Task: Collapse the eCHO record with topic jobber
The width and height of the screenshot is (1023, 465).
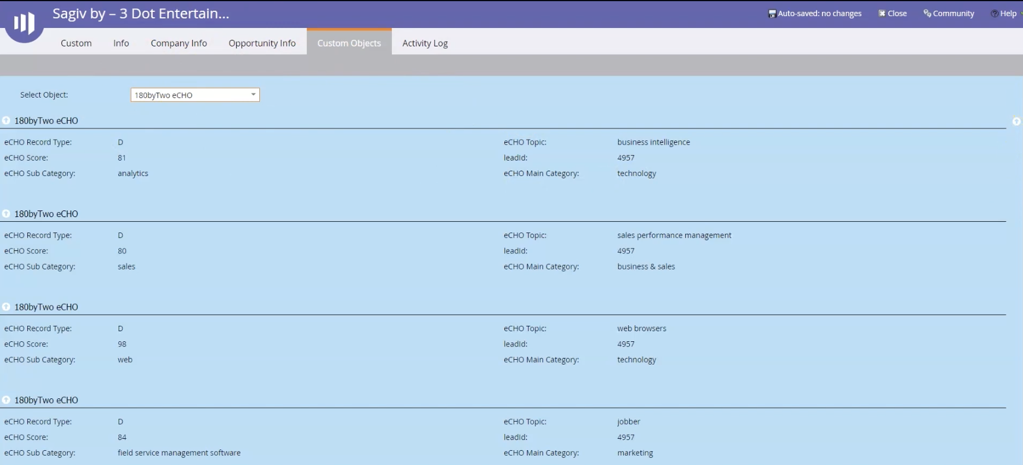Action: point(6,400)
